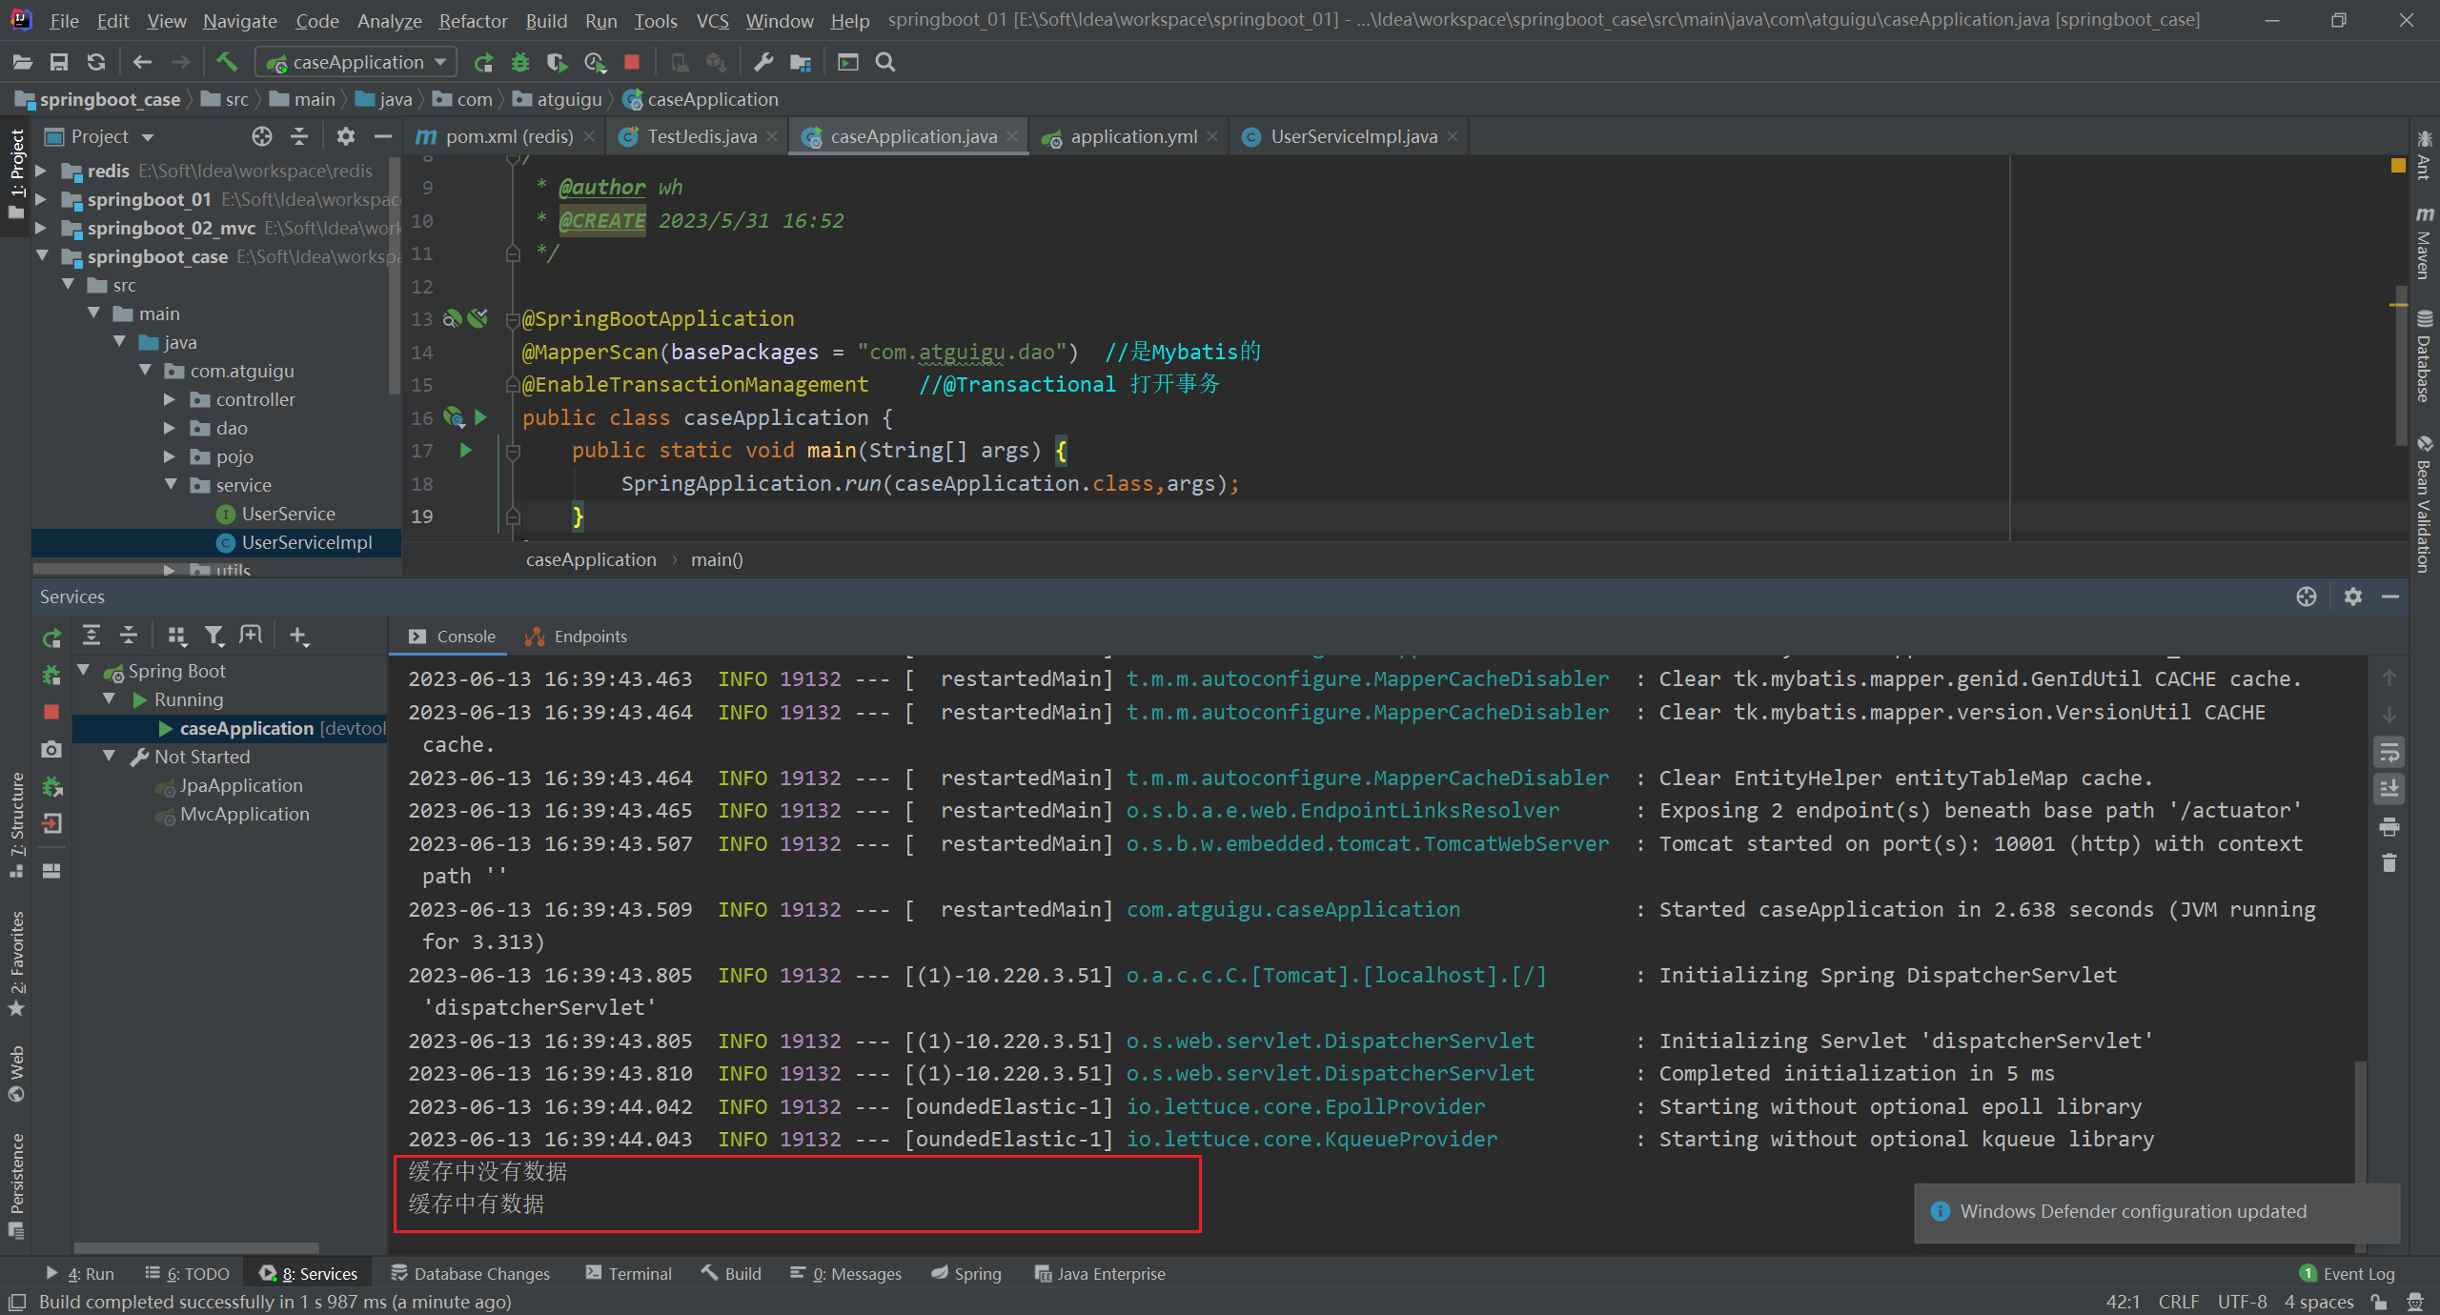Click the Services rerun icon above the debug bug
Viewport: 2440px width, 1315px height.
pyautogui.click(x=52, y=637)
